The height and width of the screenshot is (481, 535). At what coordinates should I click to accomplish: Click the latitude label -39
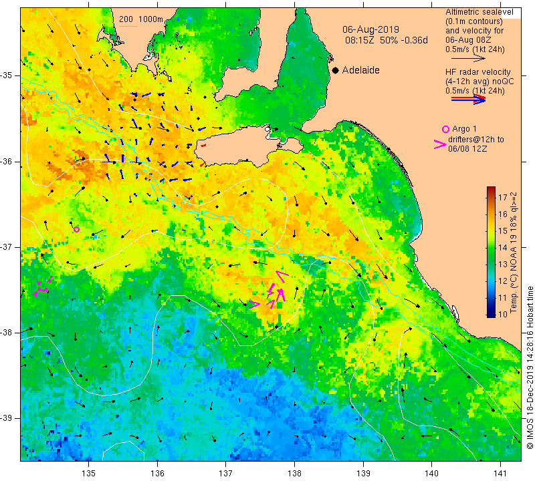7,418
